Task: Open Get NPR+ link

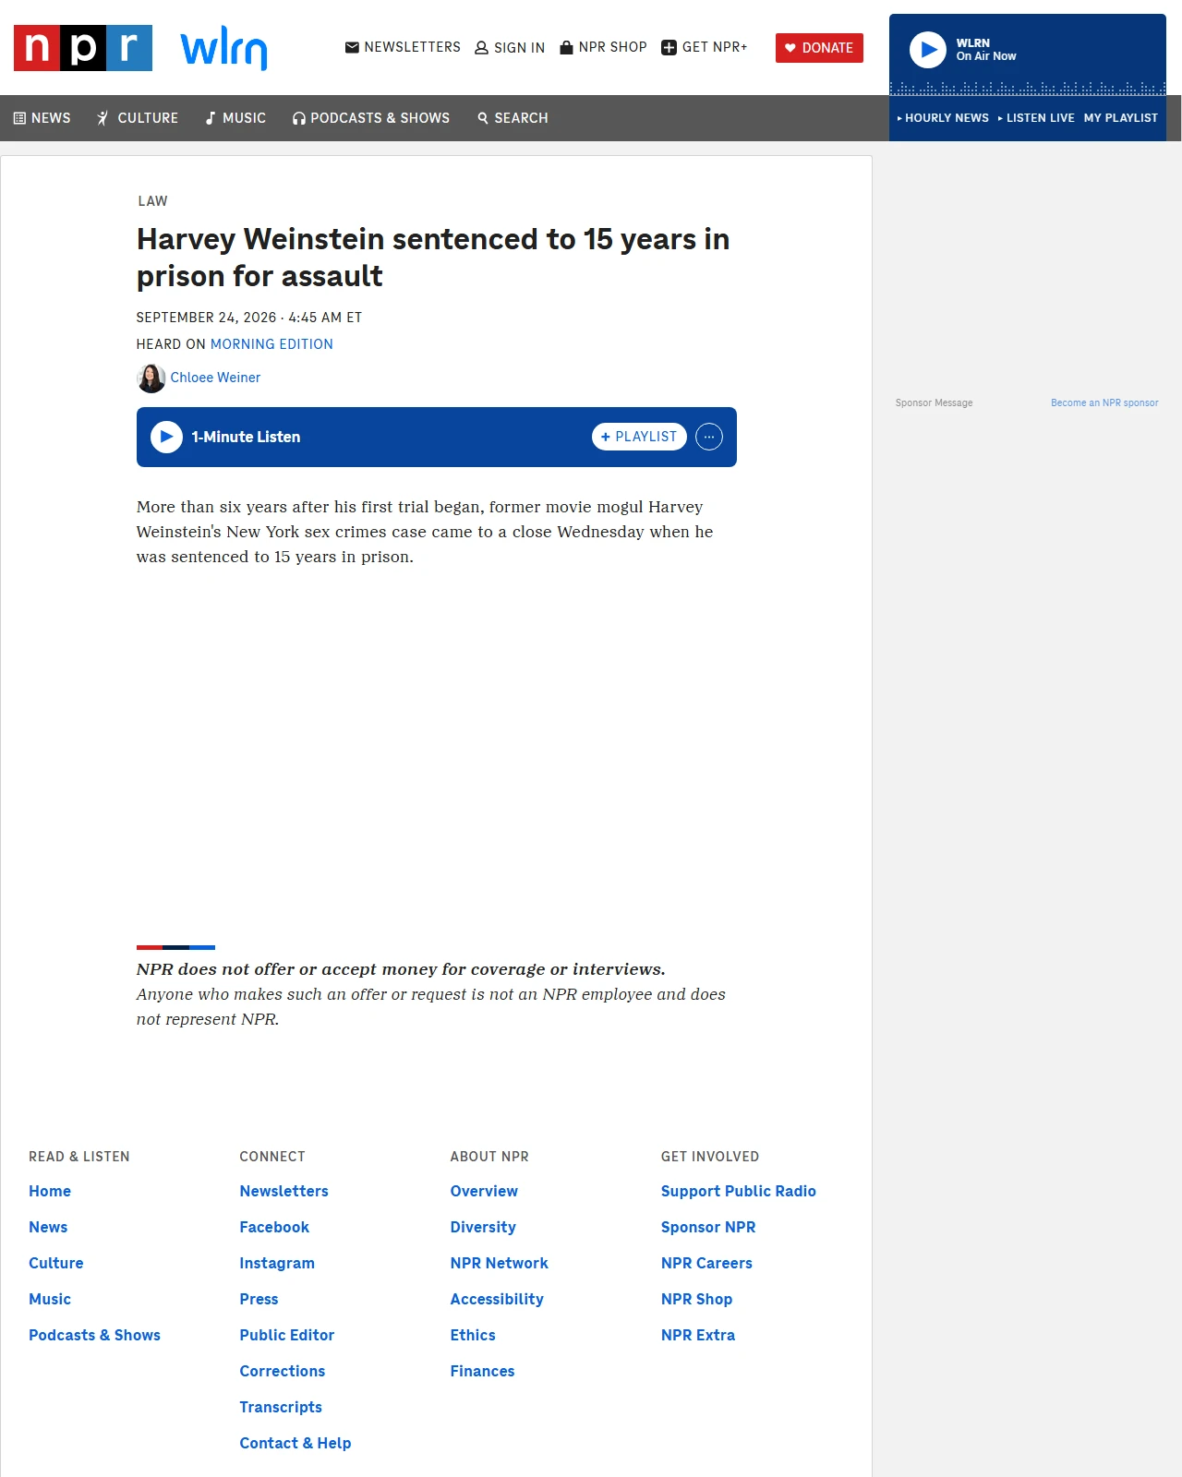Action: (x=705, y=47)
